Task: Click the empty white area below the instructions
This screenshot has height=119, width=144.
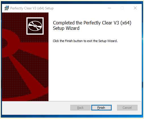Action: (94, 72)
